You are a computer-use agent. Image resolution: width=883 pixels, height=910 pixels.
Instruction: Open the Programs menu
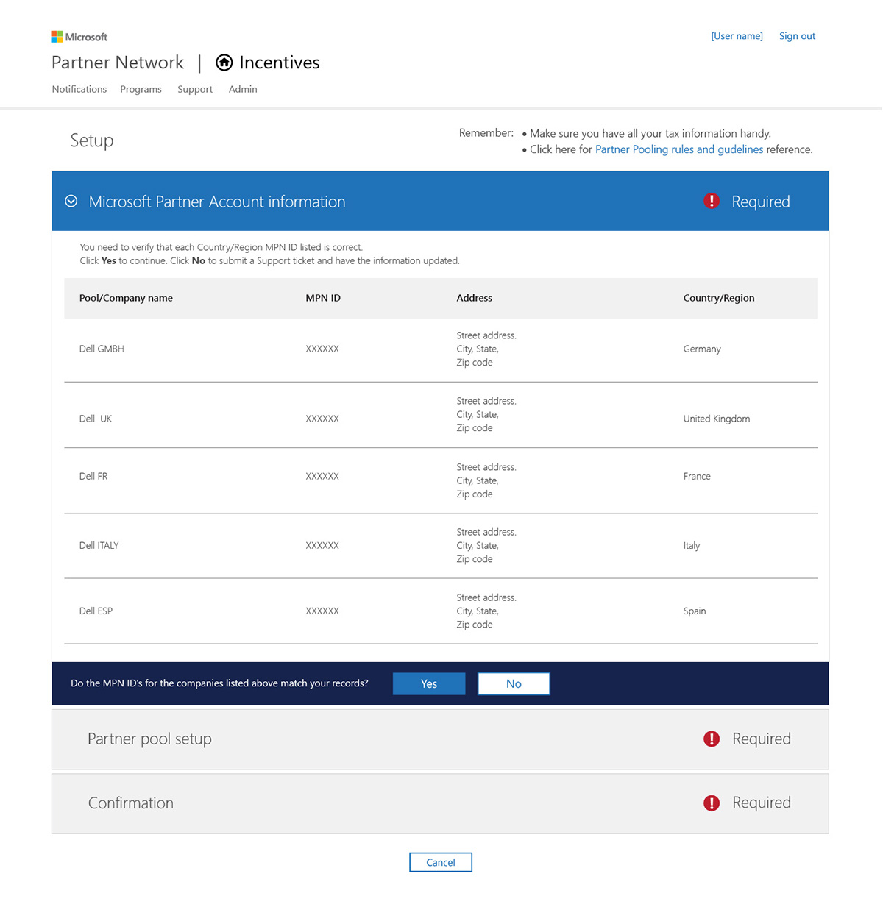[141, 89]
